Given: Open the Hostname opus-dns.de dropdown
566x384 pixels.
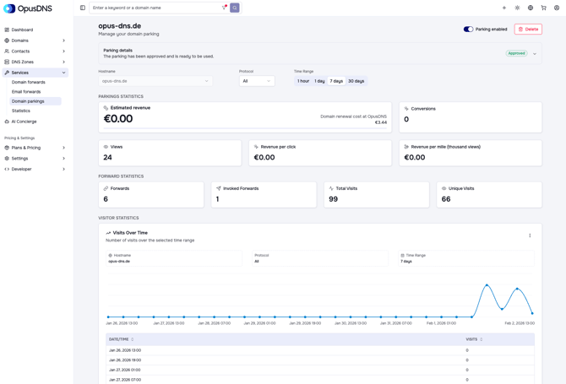Looking at the screenshot, I should coord(155,81).
